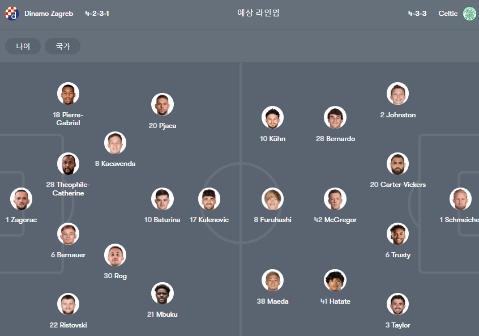Toggle the 국가 (country) filter
The height and width of the screenshot is (336, 479).
[x=63, y=46]
